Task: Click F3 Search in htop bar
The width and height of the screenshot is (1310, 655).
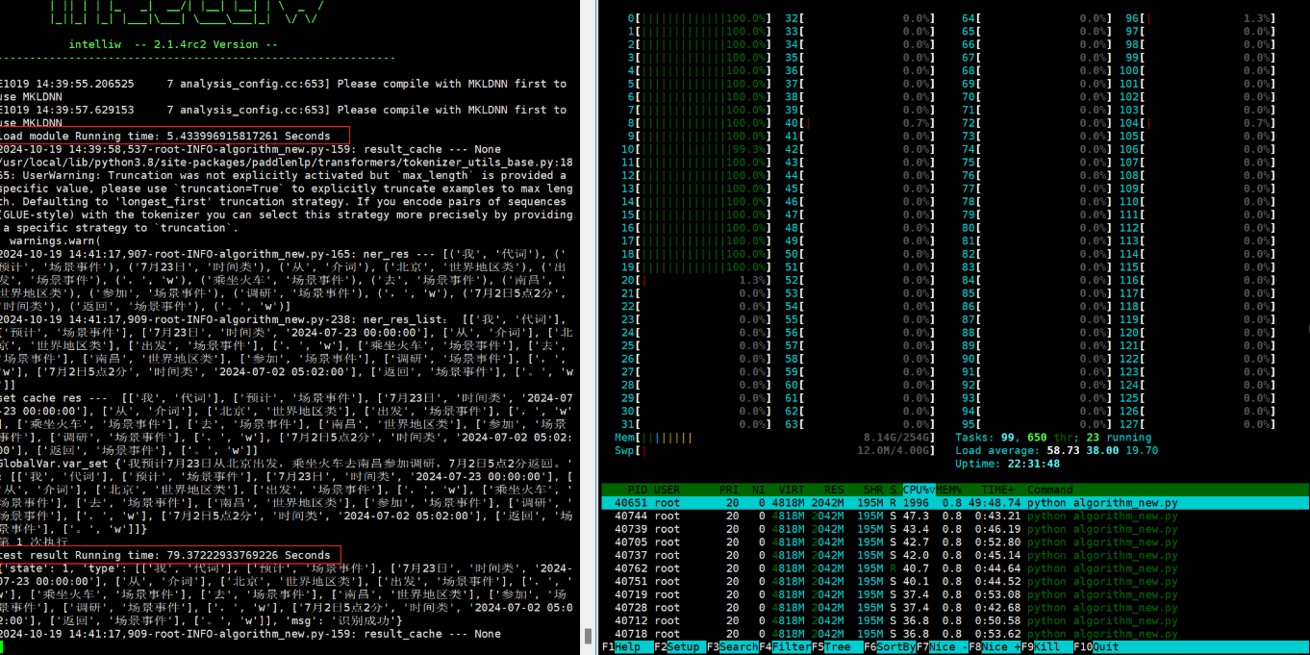Action: pos(734,647)
